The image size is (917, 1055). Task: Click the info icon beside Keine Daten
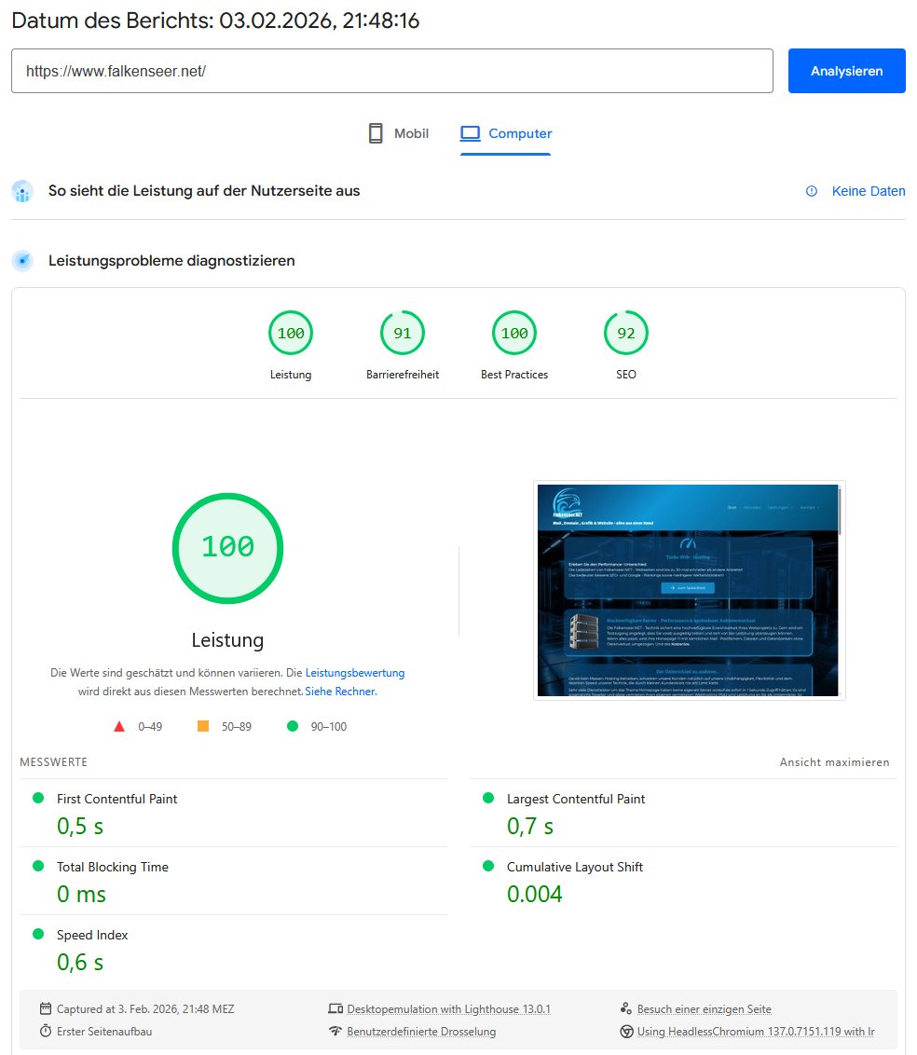[x=812, y=191]
